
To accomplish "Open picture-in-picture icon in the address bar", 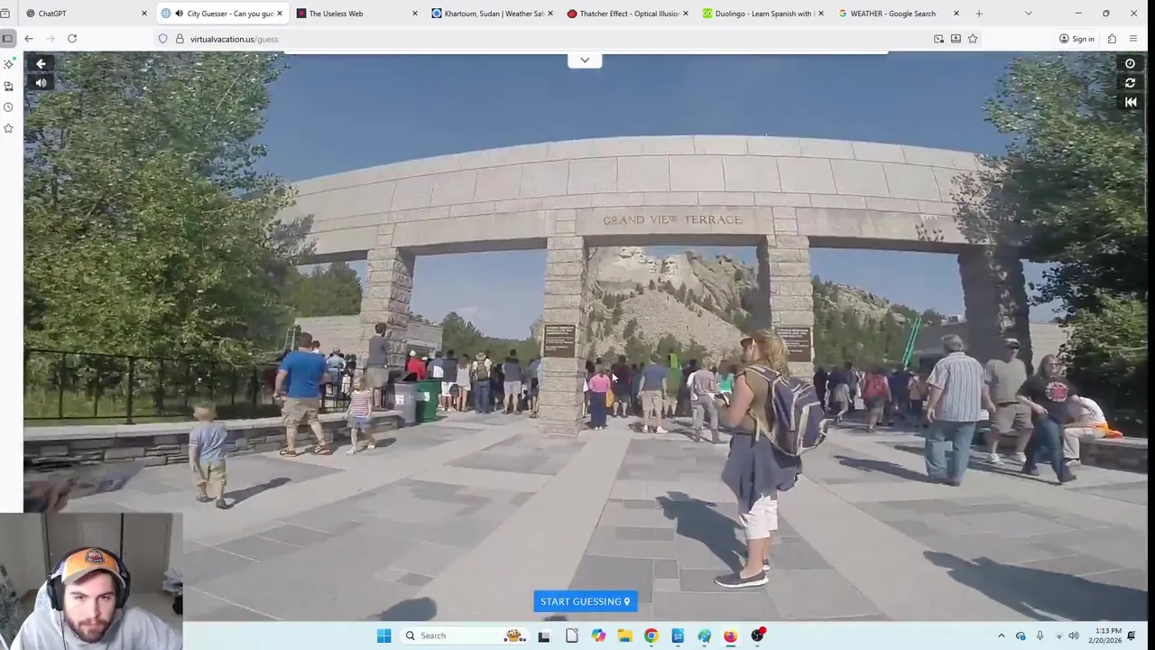I will click(938, 39).
